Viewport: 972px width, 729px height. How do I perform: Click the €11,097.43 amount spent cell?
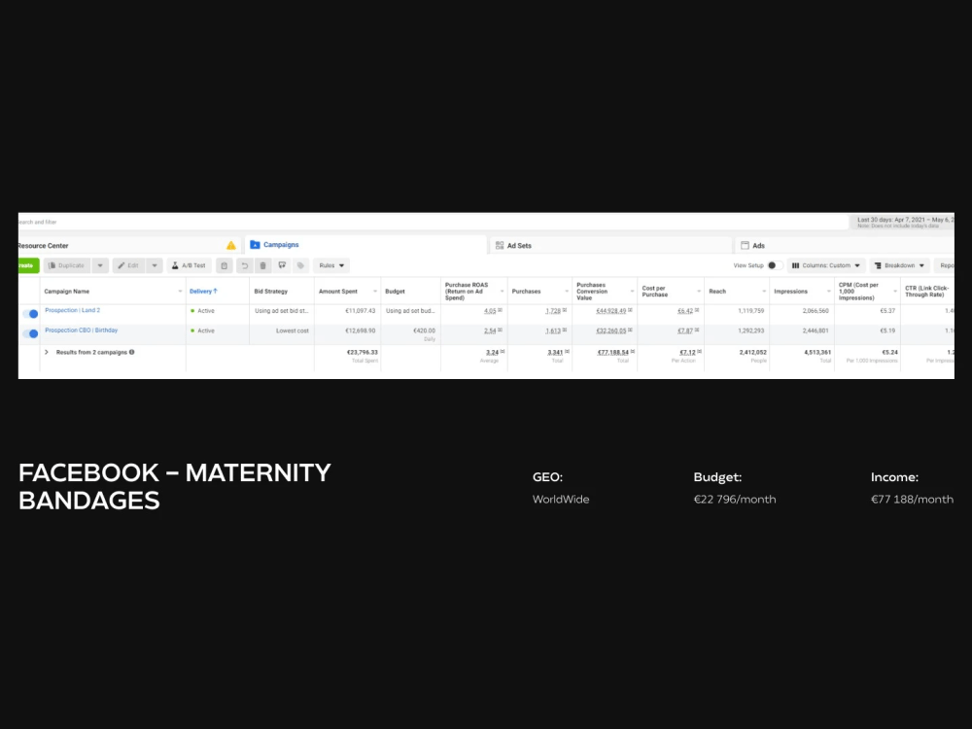pyautogui.click(x=361, y=311)
